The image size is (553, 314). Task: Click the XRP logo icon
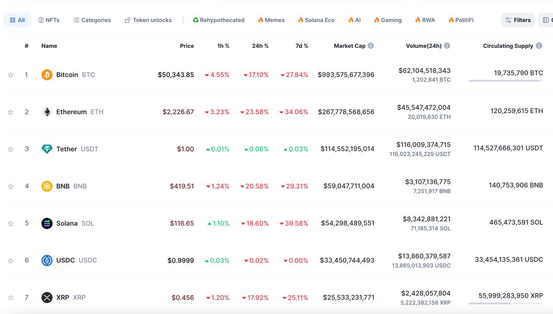(x=47, y=297)
